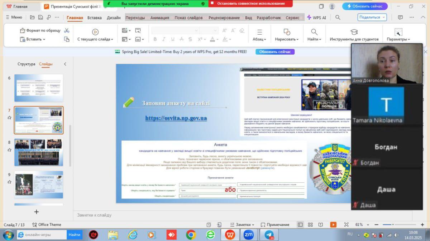This screenshot has width=430, height=241.
Task: Open the Найти dropdown
Action: click(314, 39)
